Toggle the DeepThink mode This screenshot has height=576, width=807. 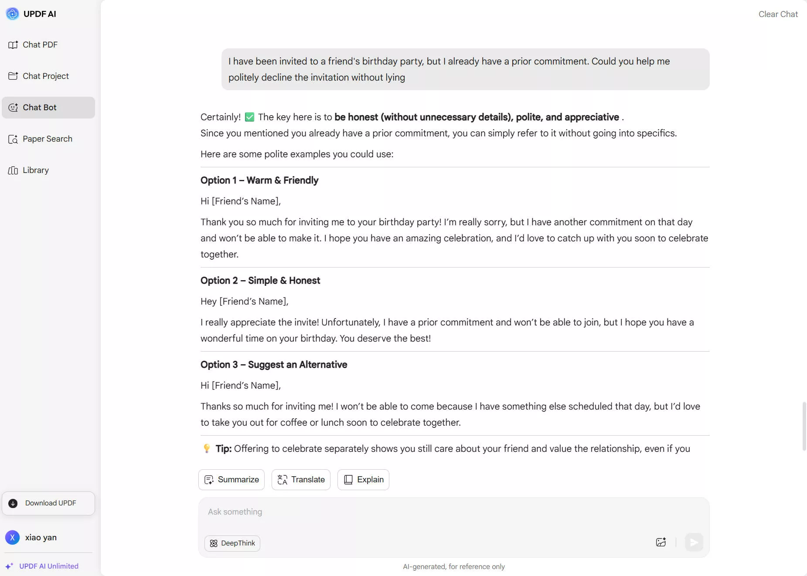(x=232, y=543)
